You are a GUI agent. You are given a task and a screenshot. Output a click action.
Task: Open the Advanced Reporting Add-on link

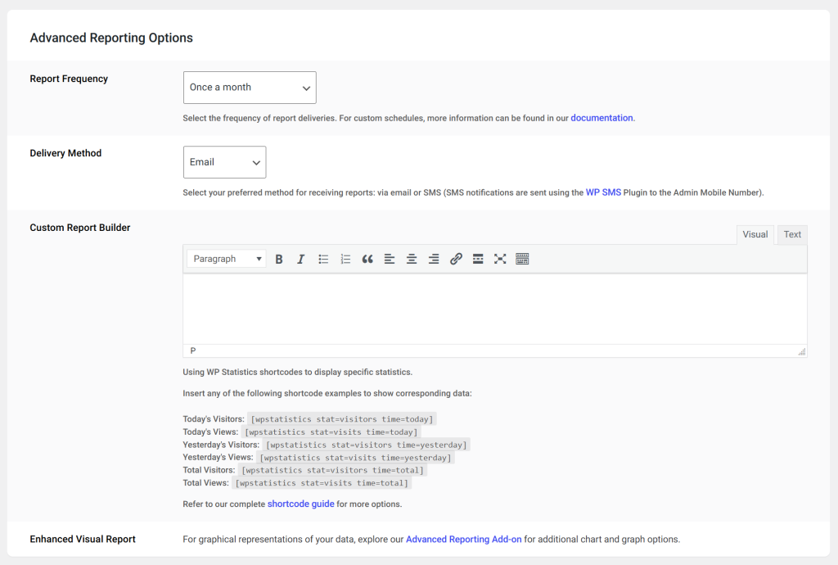(463, 539)
